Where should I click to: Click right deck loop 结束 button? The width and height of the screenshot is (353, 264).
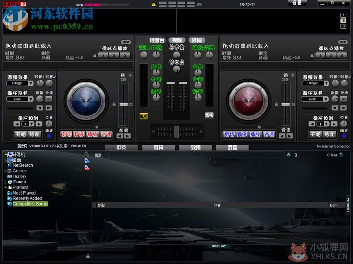click(x=329, y=134)
